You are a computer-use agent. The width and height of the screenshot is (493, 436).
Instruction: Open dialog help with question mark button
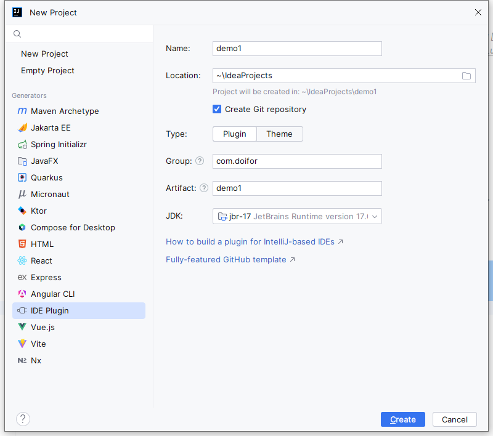click(23, 419)
